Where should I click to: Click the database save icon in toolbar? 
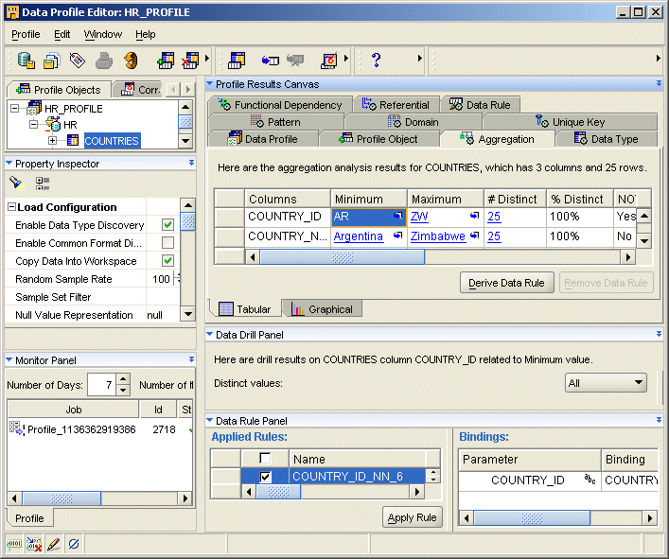(x=26, y=61)
